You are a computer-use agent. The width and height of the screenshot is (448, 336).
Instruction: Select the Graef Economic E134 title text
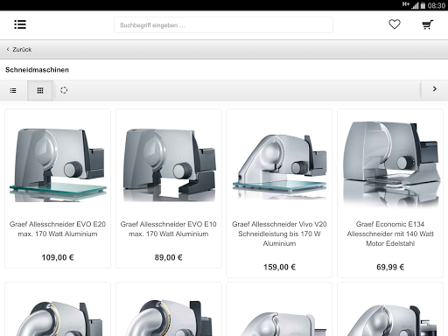pyautogui.click(x=390, y=234)
